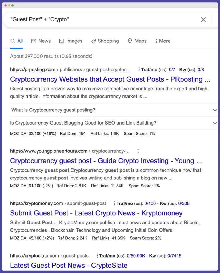Open the three-dot menu beside prposting.com result
Viewport: 220px width, 273px height.
point(139,69)
